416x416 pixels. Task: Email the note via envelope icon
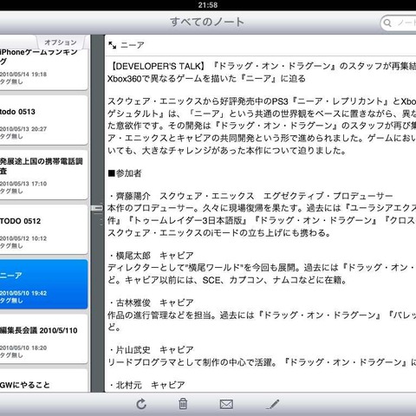226,404
